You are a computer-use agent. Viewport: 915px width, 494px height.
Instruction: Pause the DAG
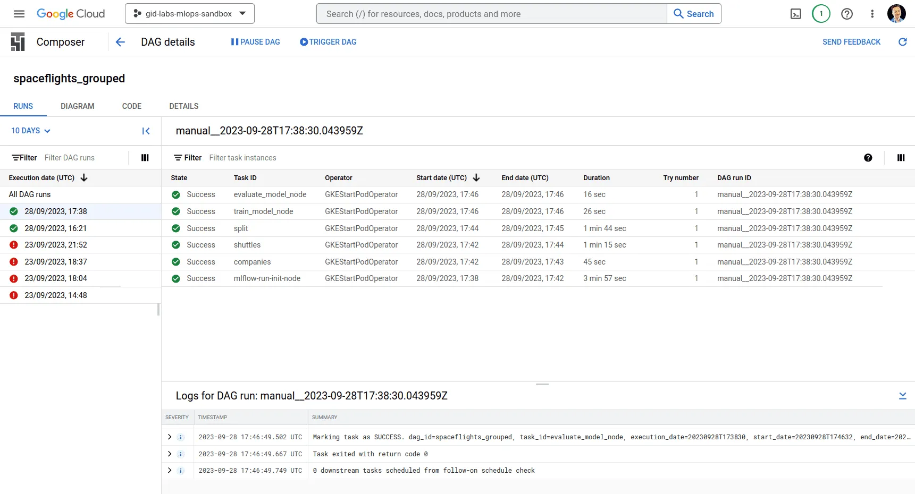click(255, 42)
